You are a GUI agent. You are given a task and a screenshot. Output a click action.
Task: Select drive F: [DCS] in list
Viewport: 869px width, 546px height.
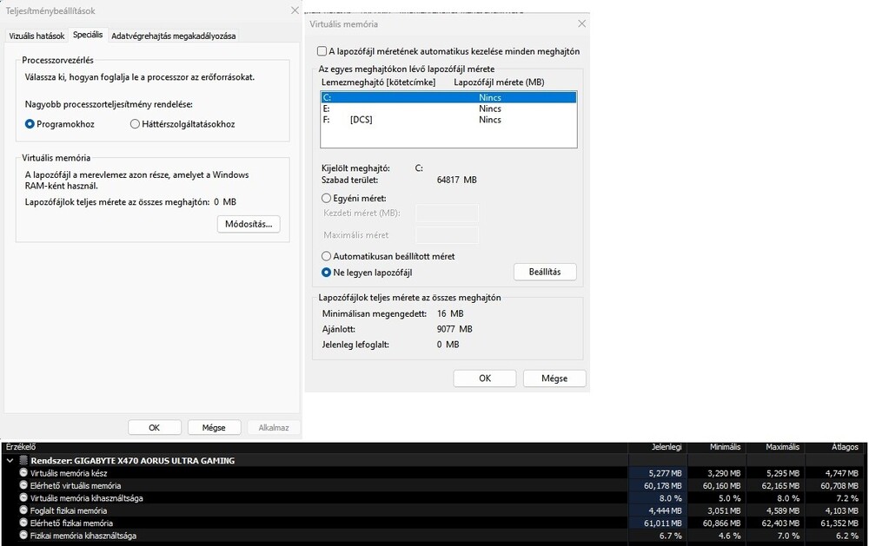pos(448,120)
